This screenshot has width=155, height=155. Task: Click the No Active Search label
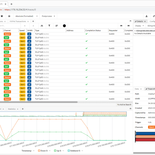point(124,105)
